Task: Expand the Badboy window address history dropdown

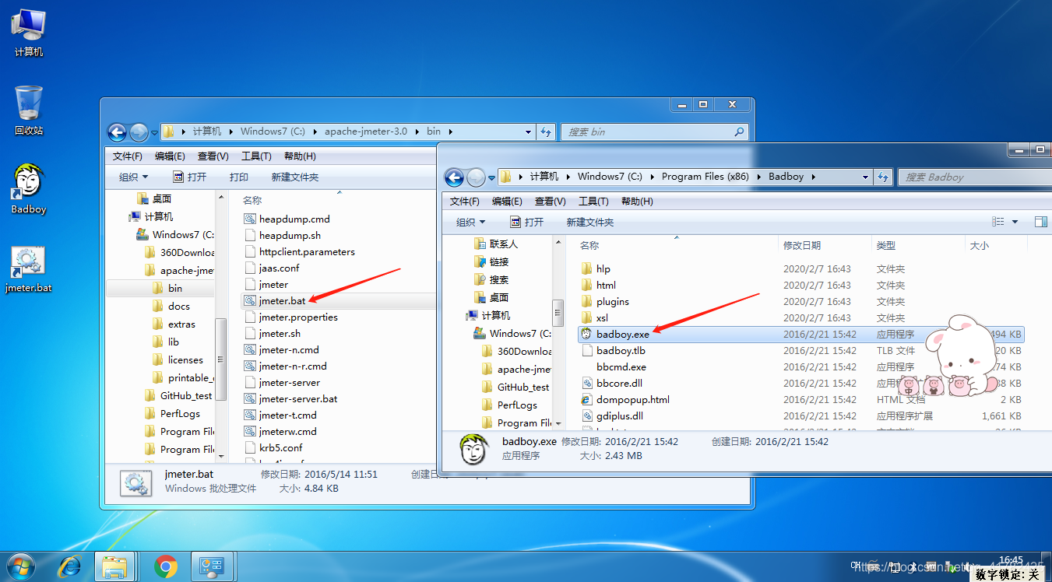Action: click(x=865, y=177)
